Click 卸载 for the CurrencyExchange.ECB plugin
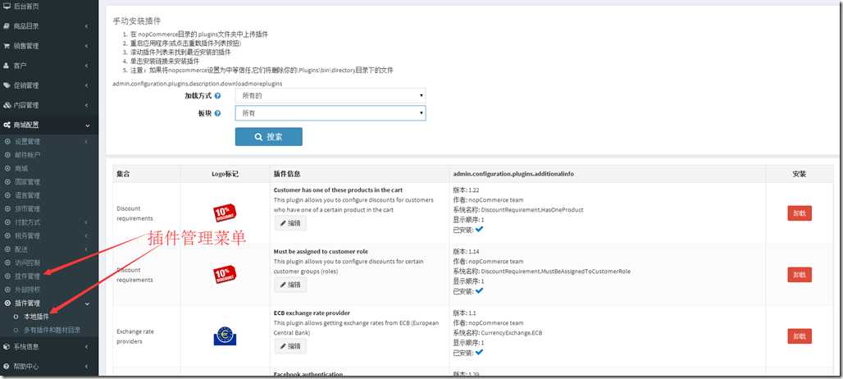Viewport: 843px width, 379px height. click(800, 336)
